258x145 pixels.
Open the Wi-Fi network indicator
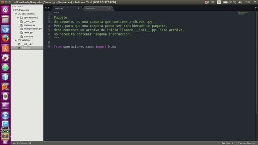tap(213, 2)
